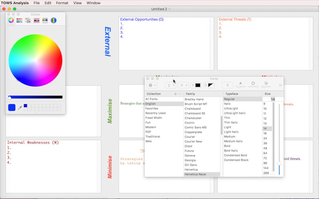Screen dimensions: 319x199
Task: Open the image palettes picker tab
Action: 36,20
